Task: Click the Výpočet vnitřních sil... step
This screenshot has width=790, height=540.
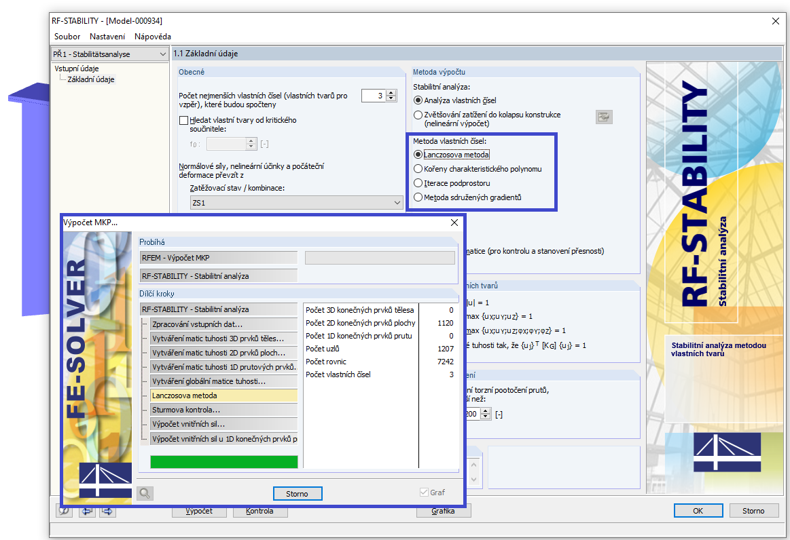Action: (224, 424)
